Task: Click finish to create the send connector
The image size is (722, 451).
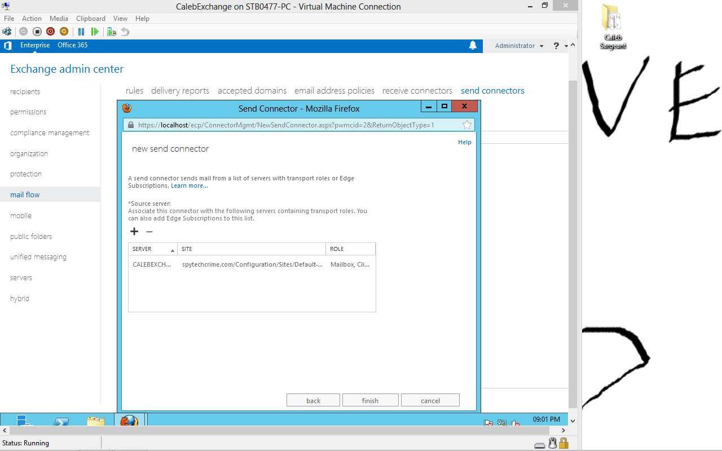Action: [370, 400]
